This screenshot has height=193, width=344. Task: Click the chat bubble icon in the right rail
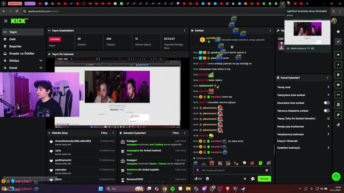click(x=338, y=85)
